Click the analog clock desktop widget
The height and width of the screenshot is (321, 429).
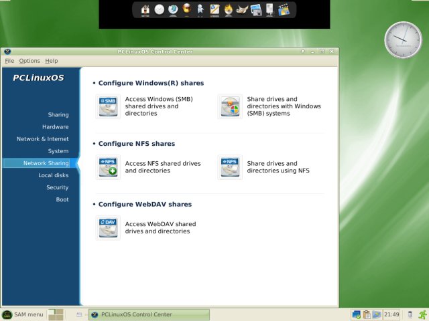coord(403,40)
